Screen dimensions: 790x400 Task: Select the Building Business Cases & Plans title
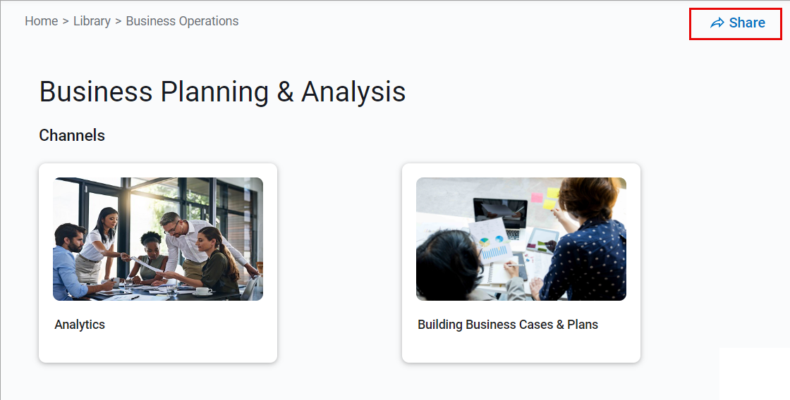508,325
